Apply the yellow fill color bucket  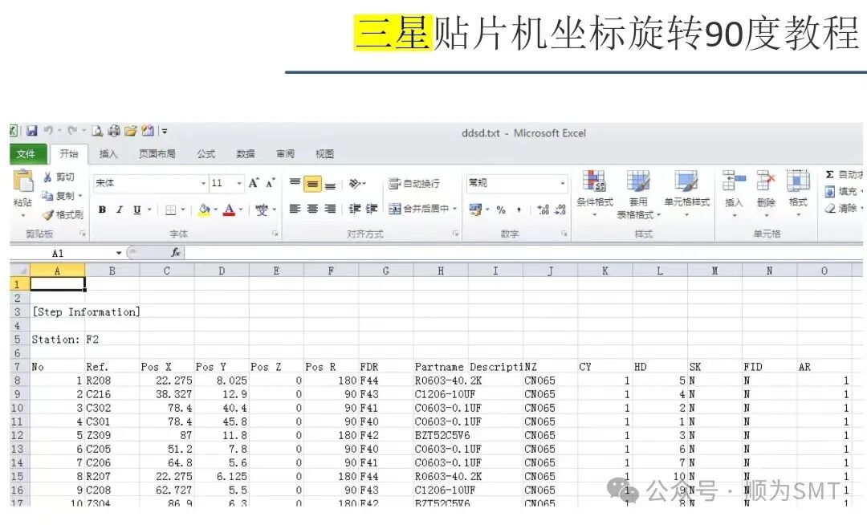[204, 210]
